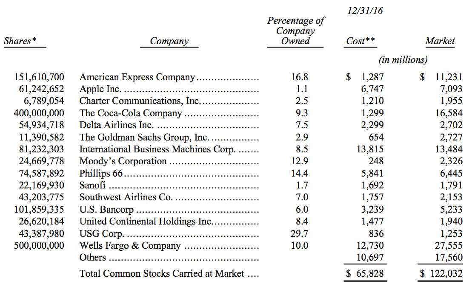
Task: Click the 12/31/16 date heading
Action: pyautogui.click(x=365, y=11)
